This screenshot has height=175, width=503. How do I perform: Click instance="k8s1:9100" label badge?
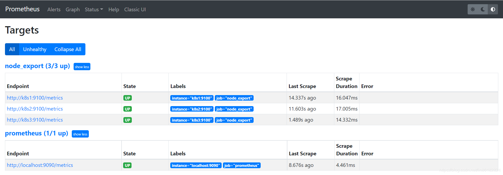192,98
